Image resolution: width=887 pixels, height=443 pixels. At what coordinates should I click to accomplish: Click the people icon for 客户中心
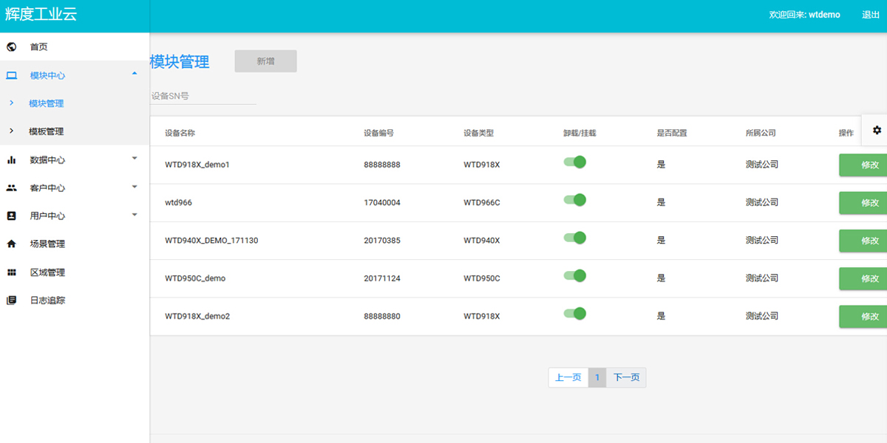pos(11,188)
